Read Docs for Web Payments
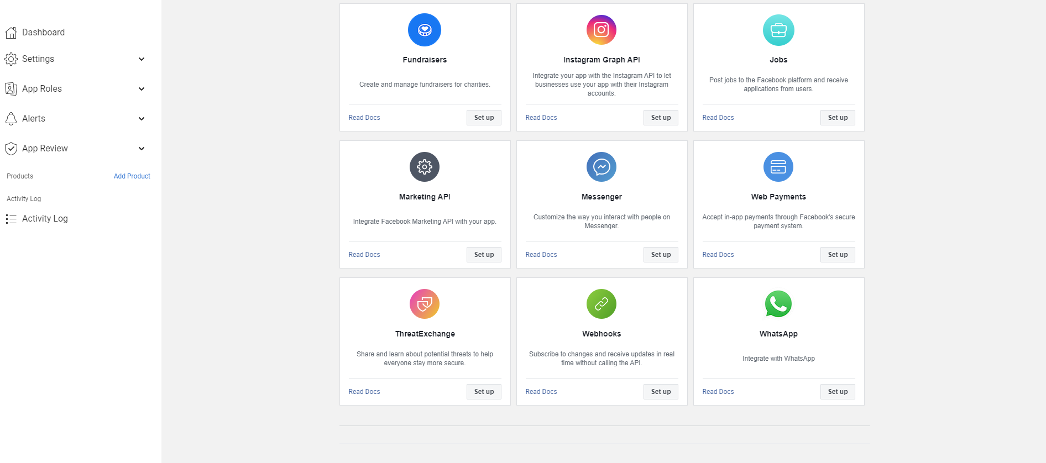 (x=718, y=255)
